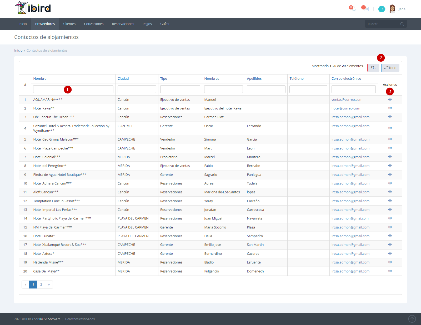Click the previous page arrow
The image size is (421, 325).
click(26, 284)
